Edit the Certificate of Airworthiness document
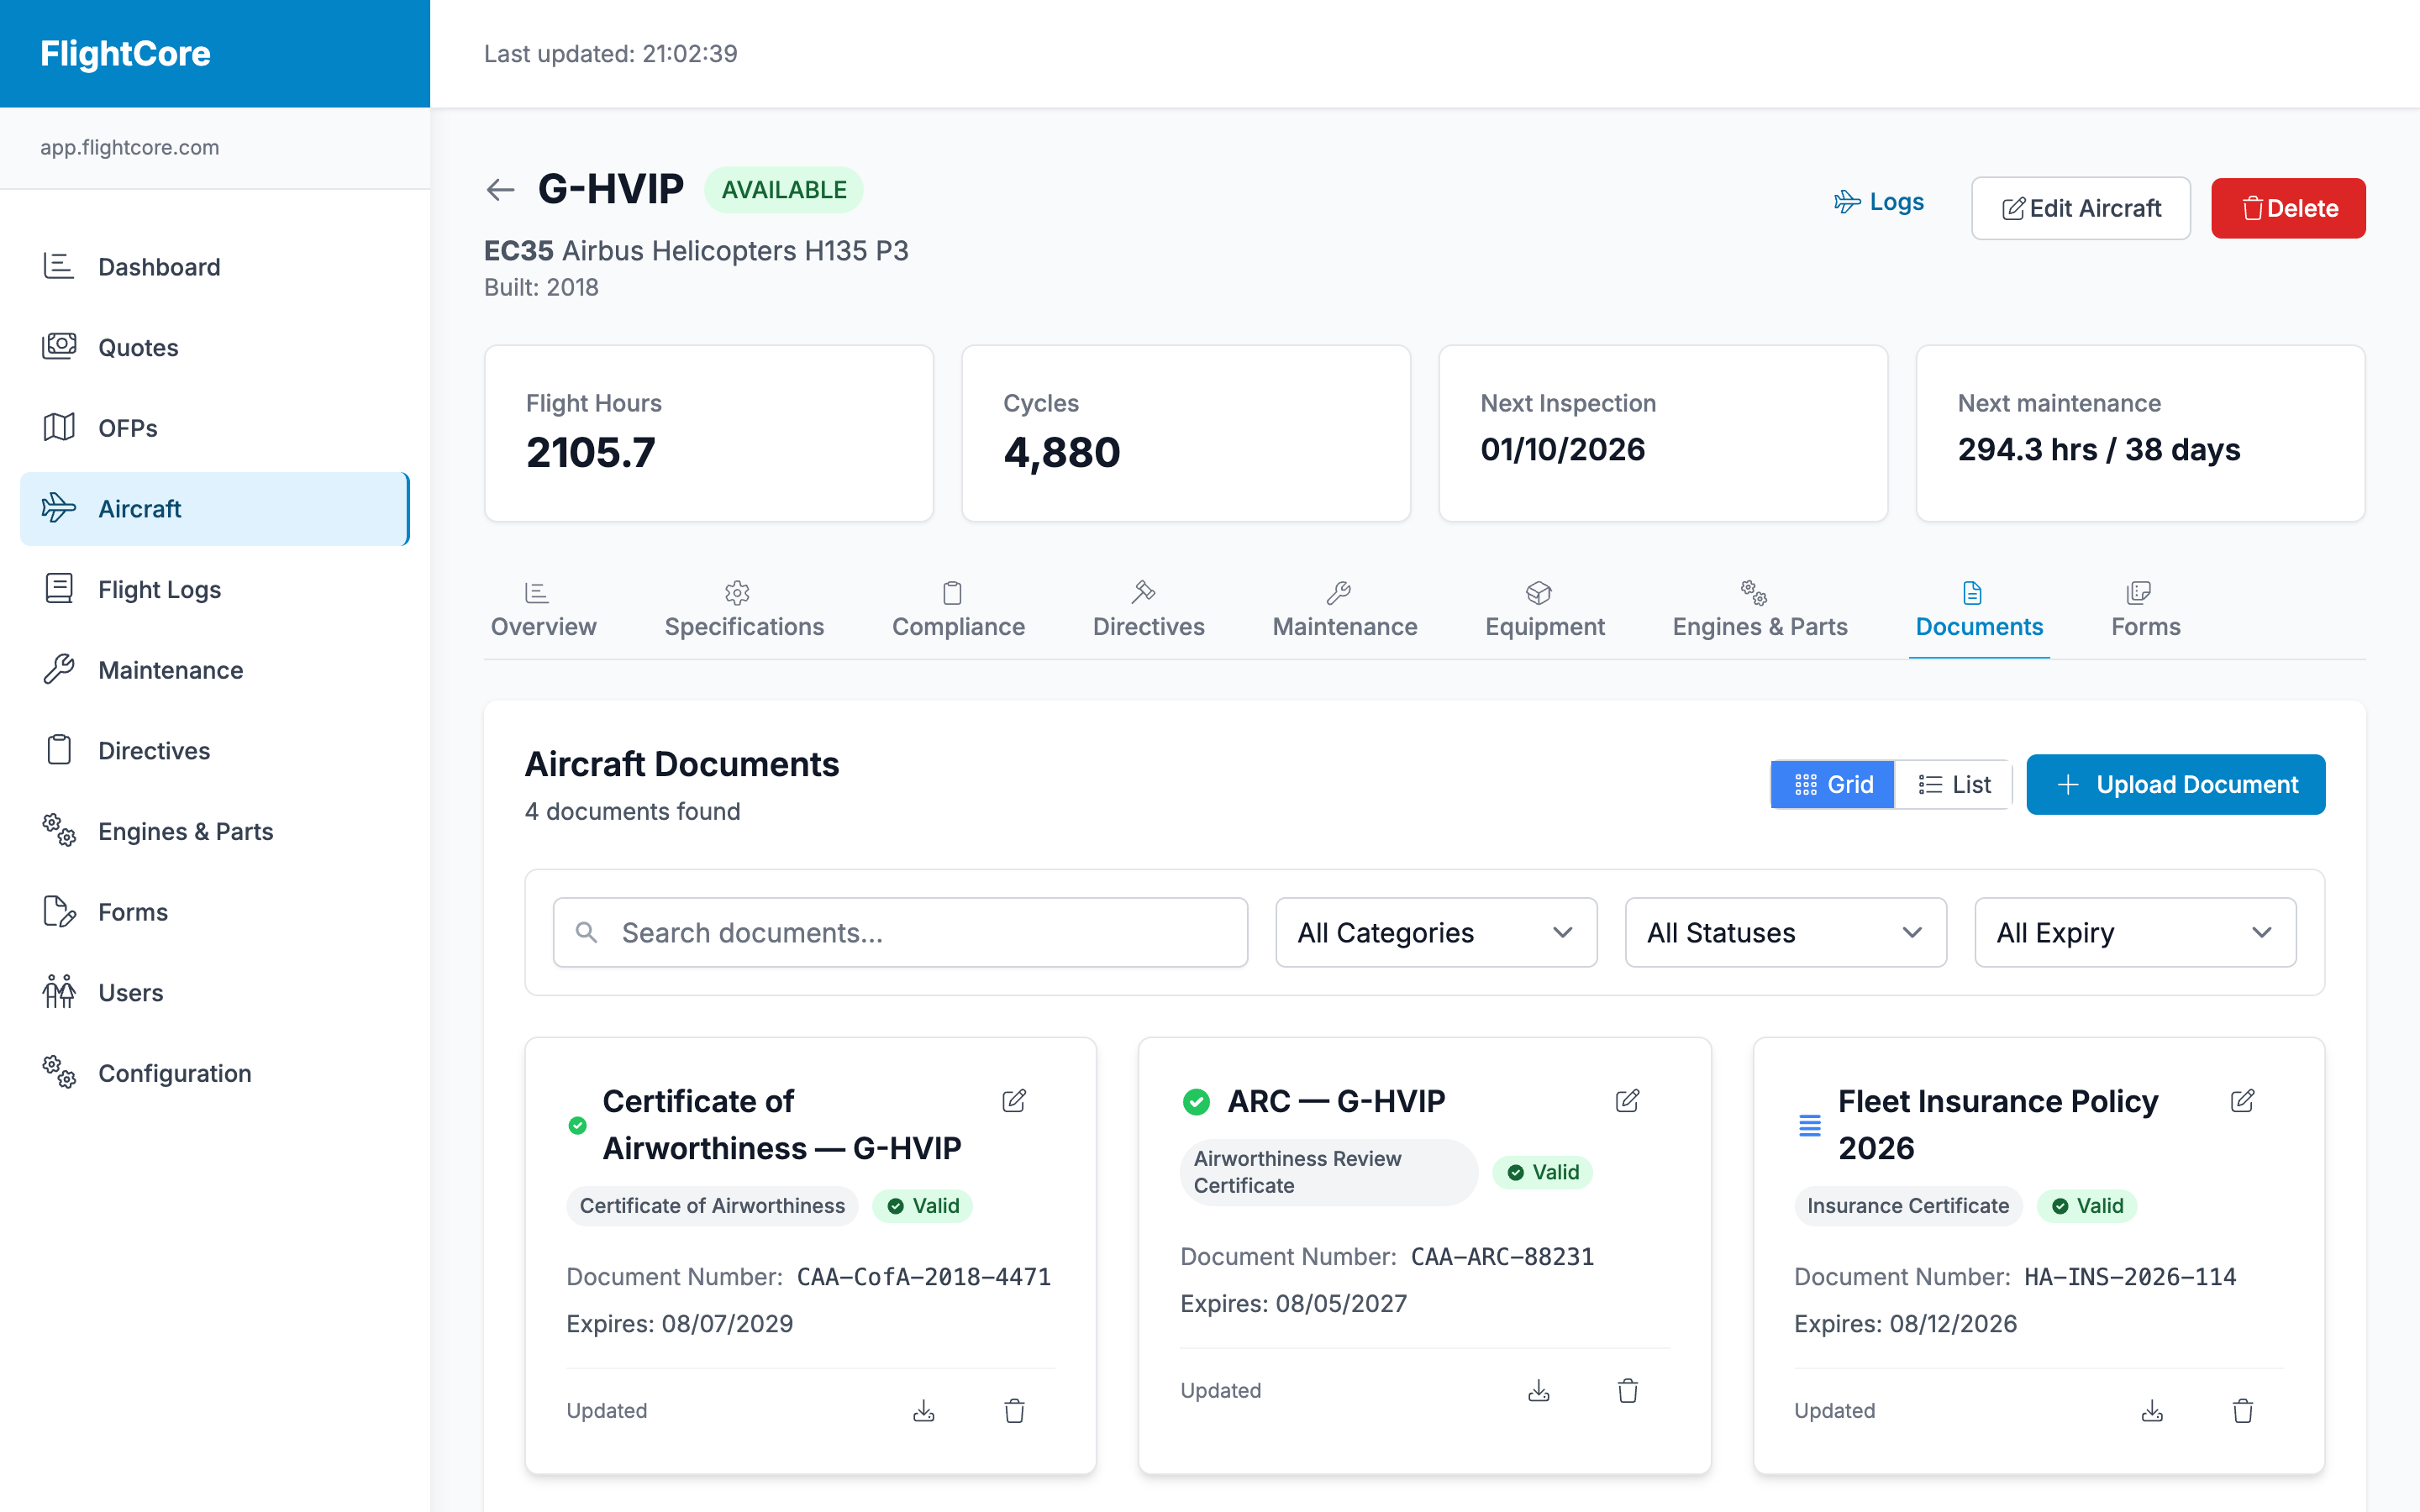Viewport: 2420px width, 1512px height. click(x=1014, y=1101)
